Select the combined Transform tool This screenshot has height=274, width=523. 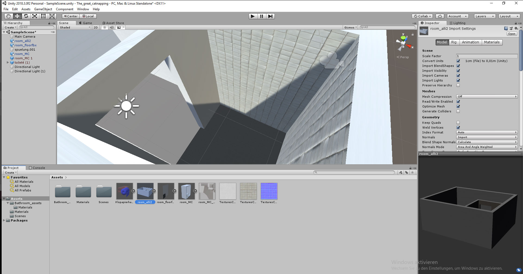(x=52, y=16)
